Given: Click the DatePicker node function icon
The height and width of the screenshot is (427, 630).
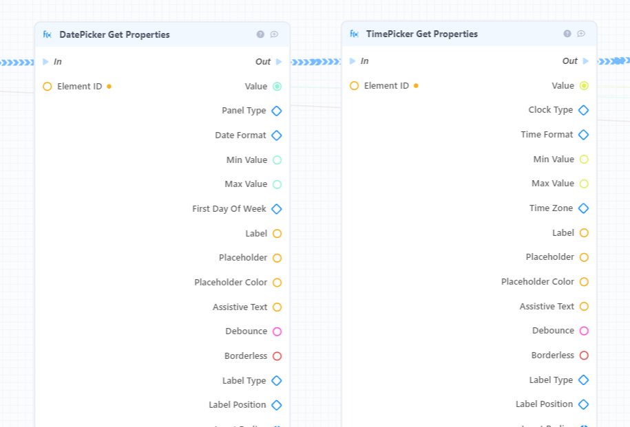Looking at the screenshot, I should point(47,34).
